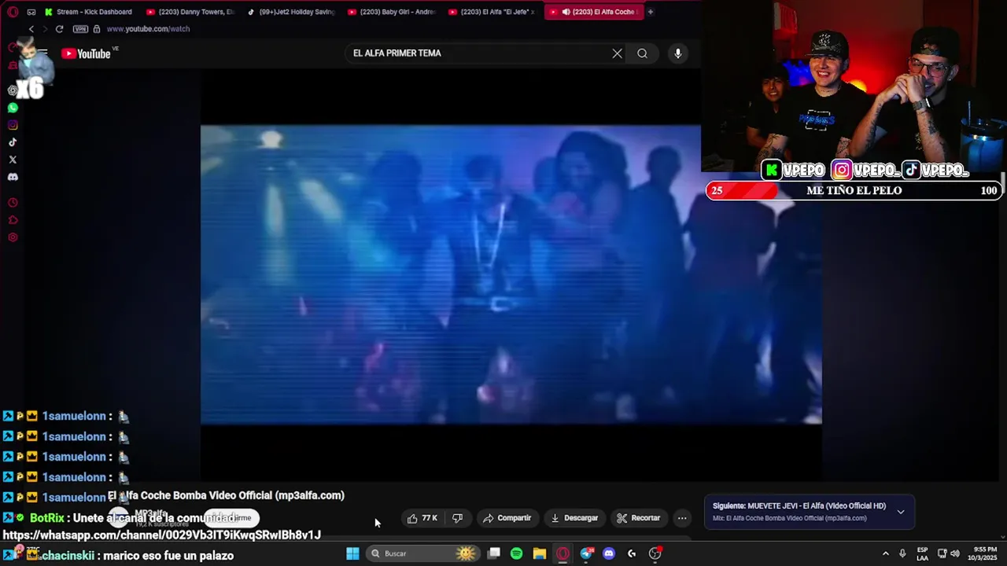Click the Compartir share button

[507, 518]
